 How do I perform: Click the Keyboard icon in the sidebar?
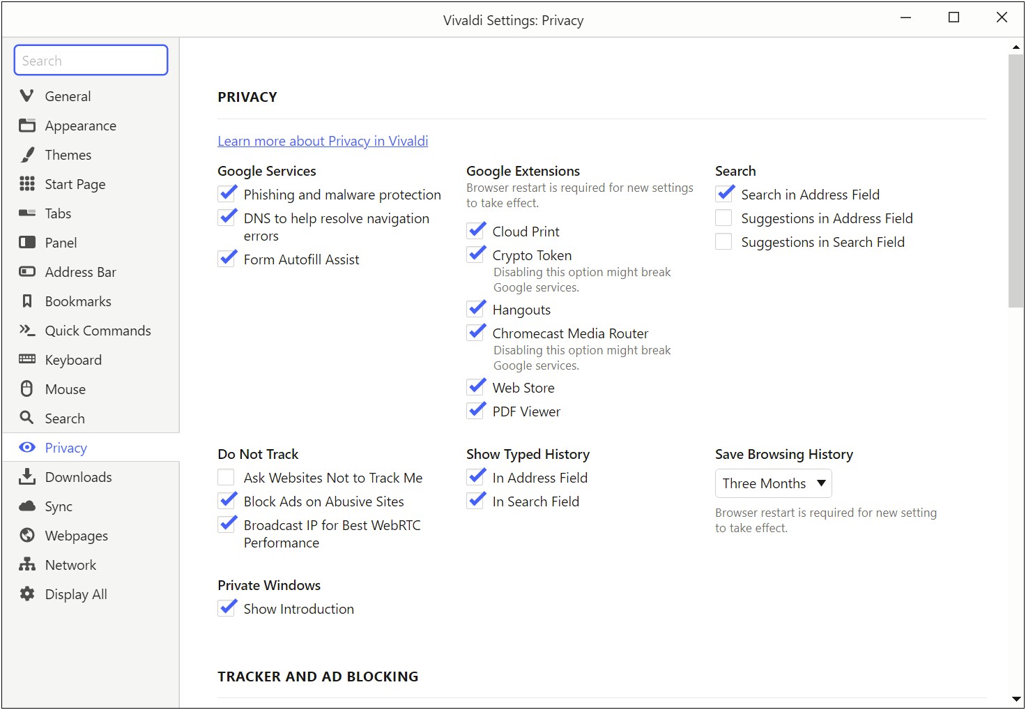point(26,359)
